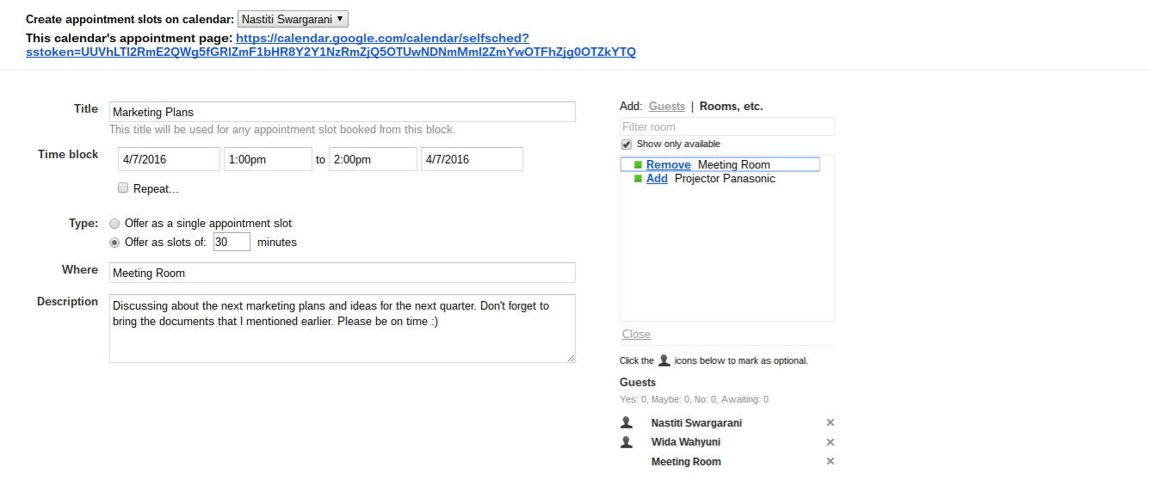This screenshot has height=486, width=1150.
Task: Open the calendar selector dropdown Nastiti Swargarani
Action: point(293,19)
